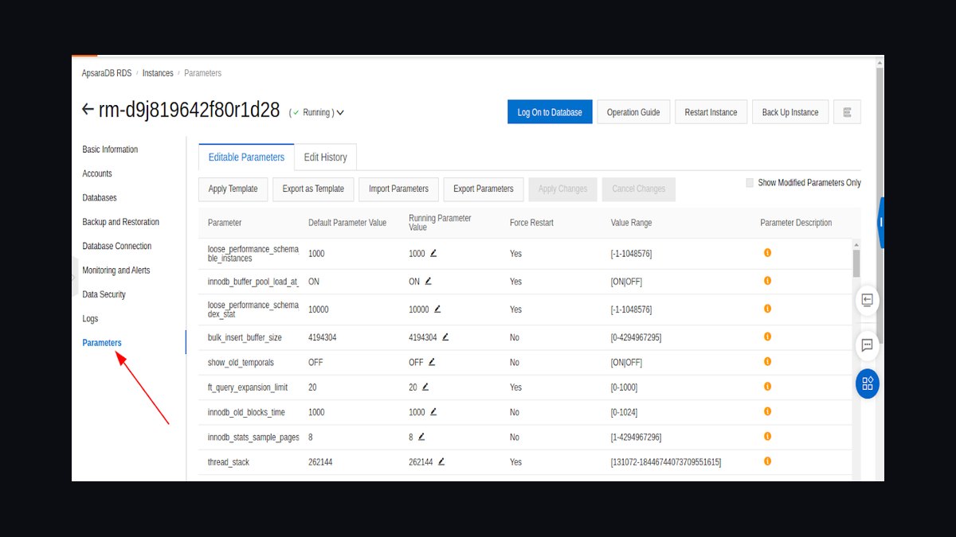This screenshot has height=537, width=956.
Task: Show description info for show_old_temporals
Action: coord(768,361)
